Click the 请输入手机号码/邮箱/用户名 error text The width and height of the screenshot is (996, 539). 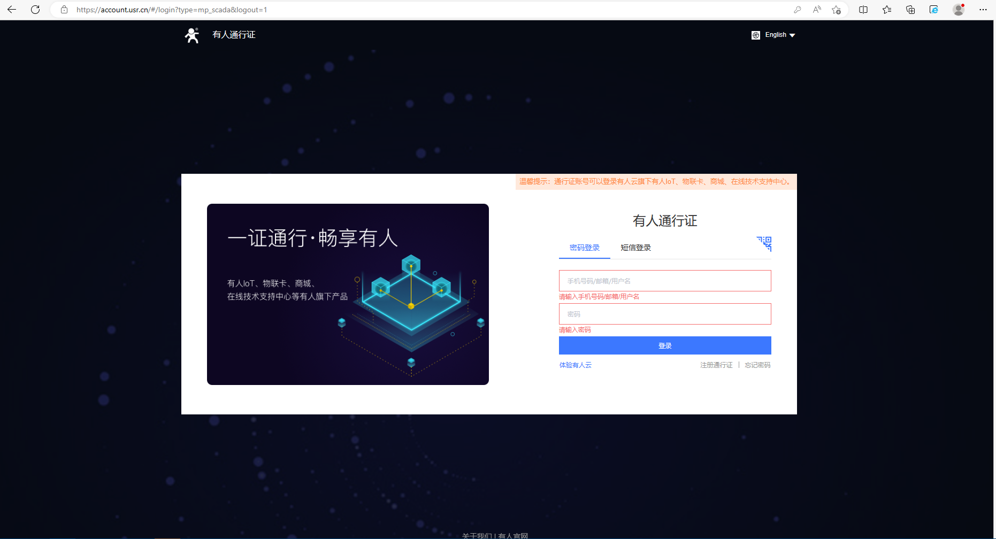click(x=599, y=297)
